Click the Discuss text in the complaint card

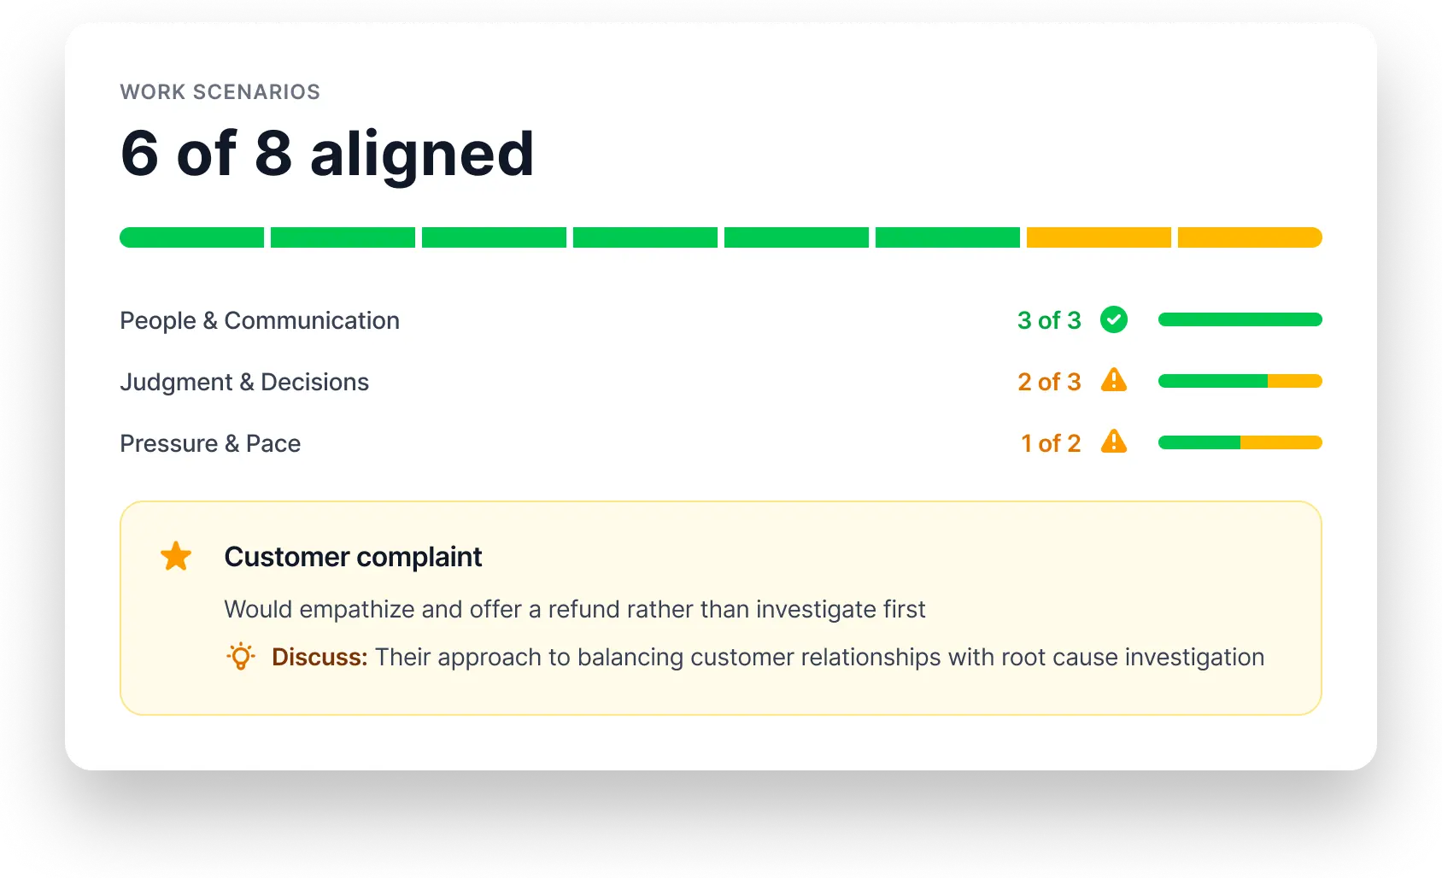point(319,657)
